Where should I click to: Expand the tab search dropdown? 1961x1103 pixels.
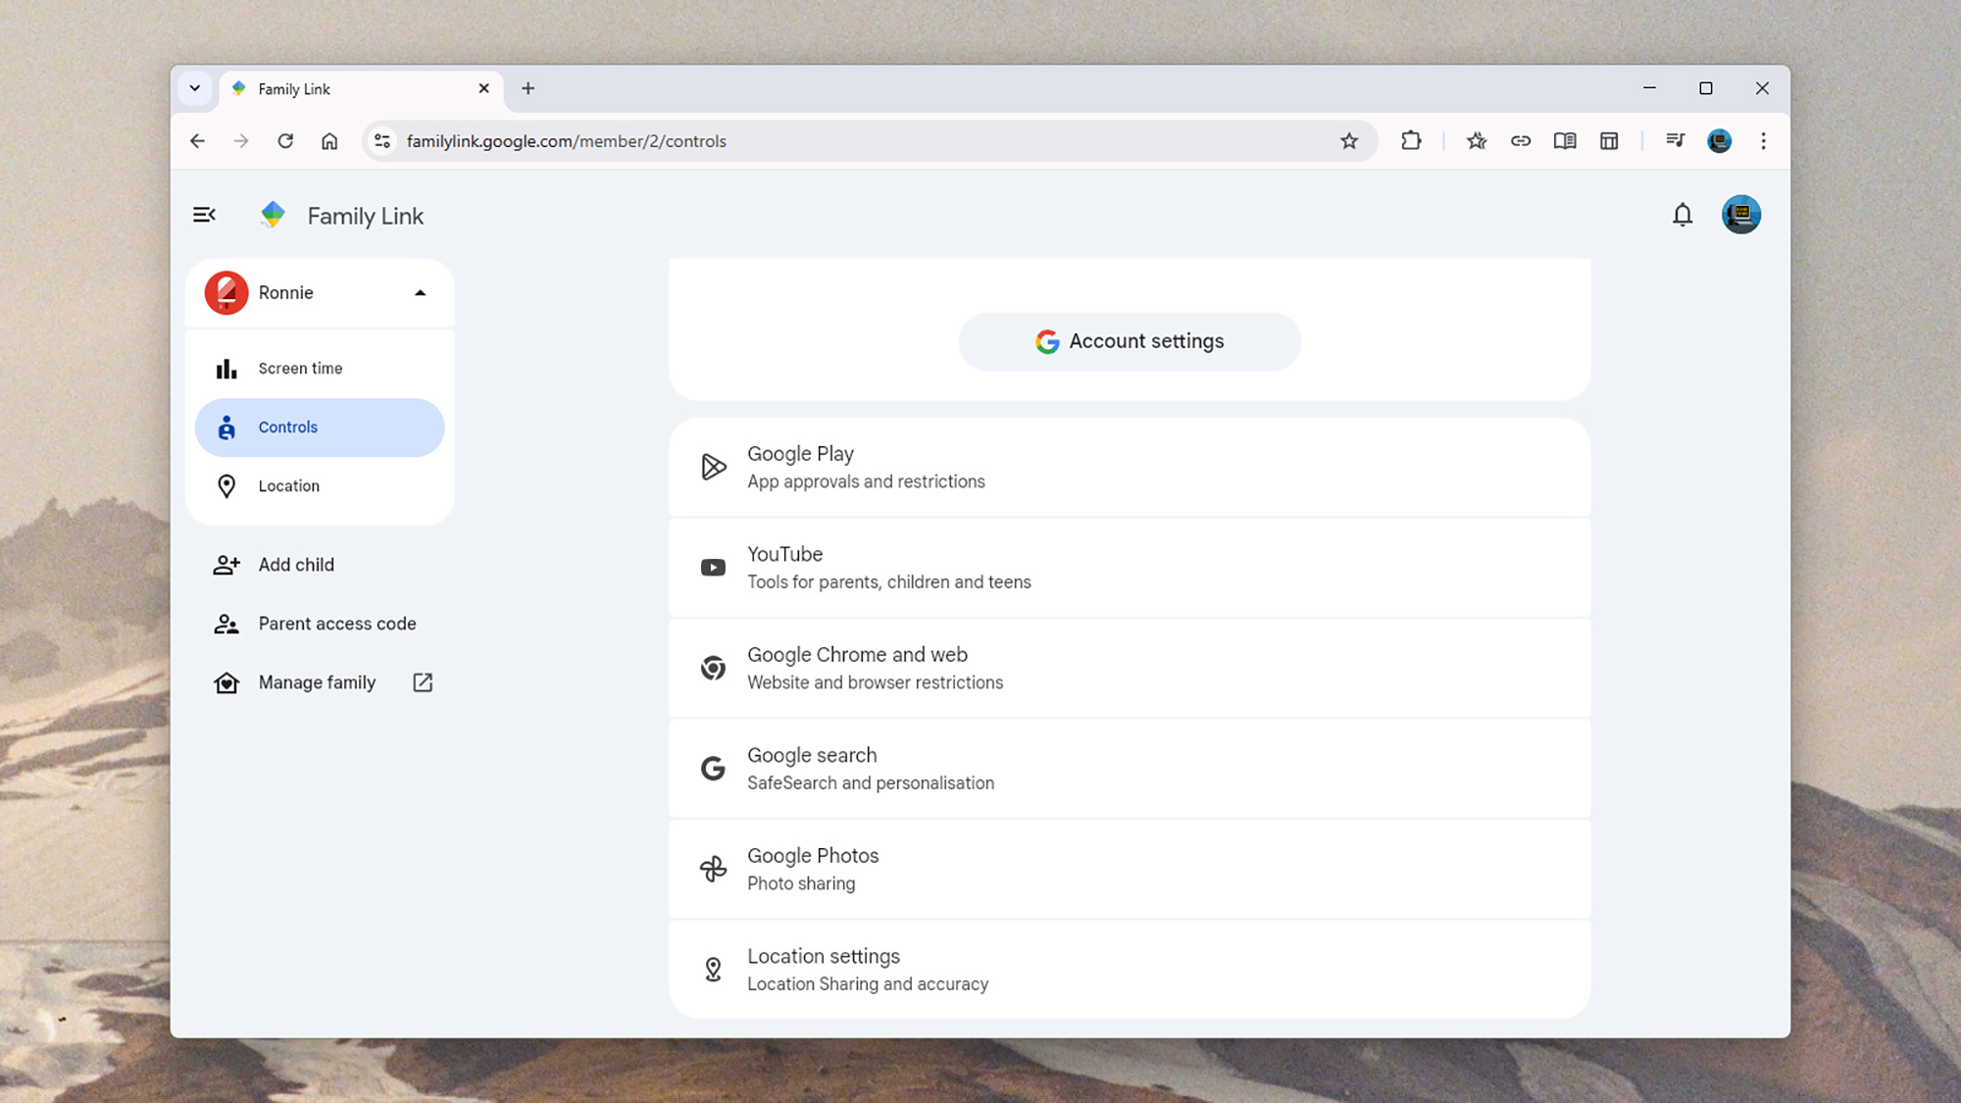coord(195,88)
